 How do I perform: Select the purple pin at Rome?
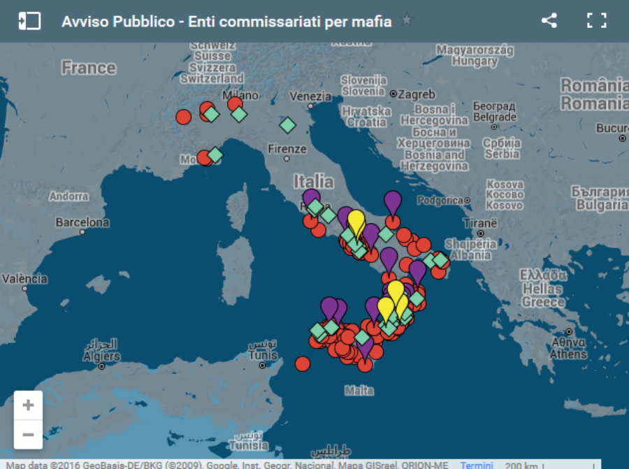[x=311, y=198]
